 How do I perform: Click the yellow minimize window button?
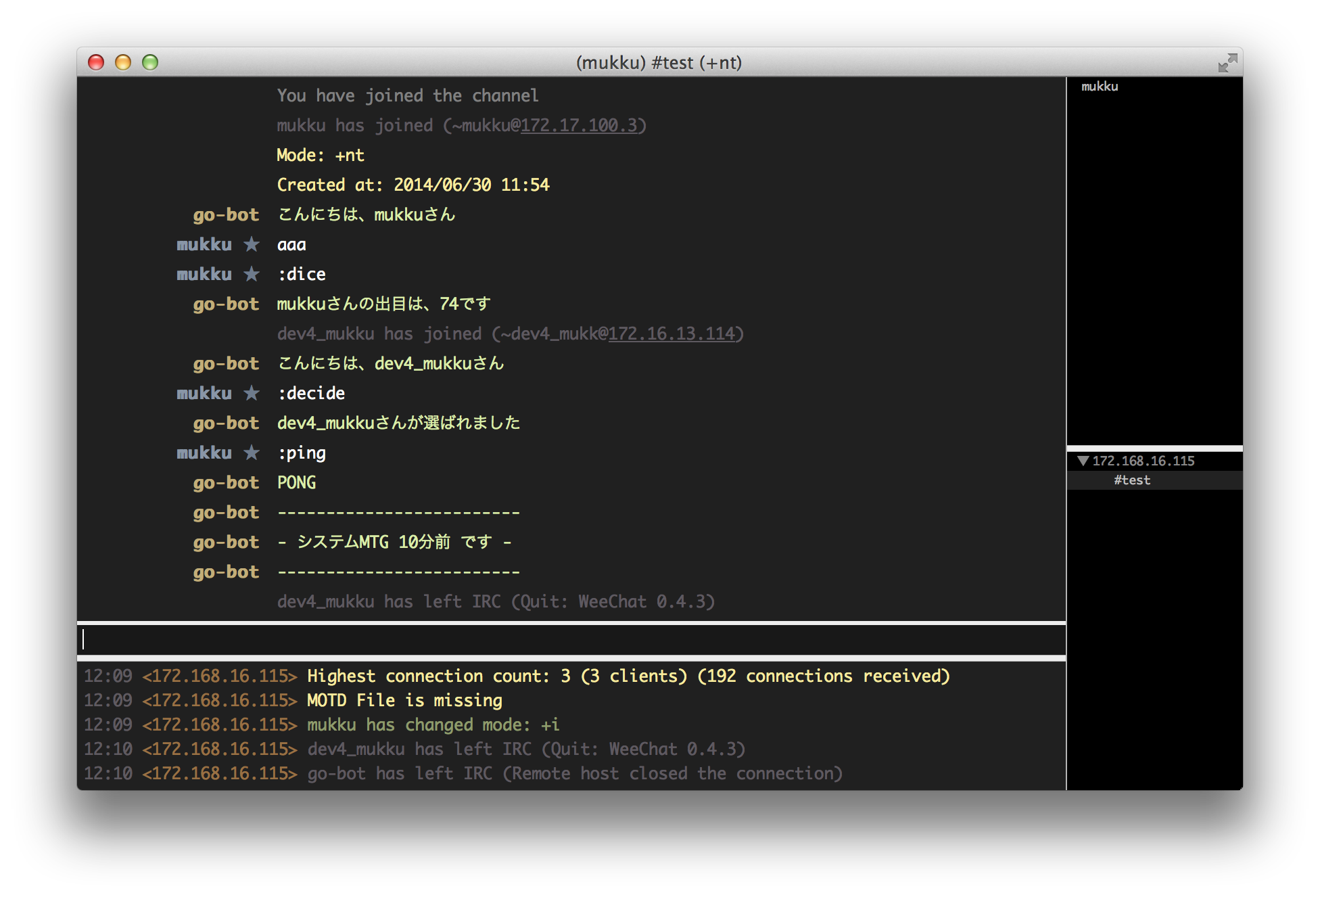[123, 63]
